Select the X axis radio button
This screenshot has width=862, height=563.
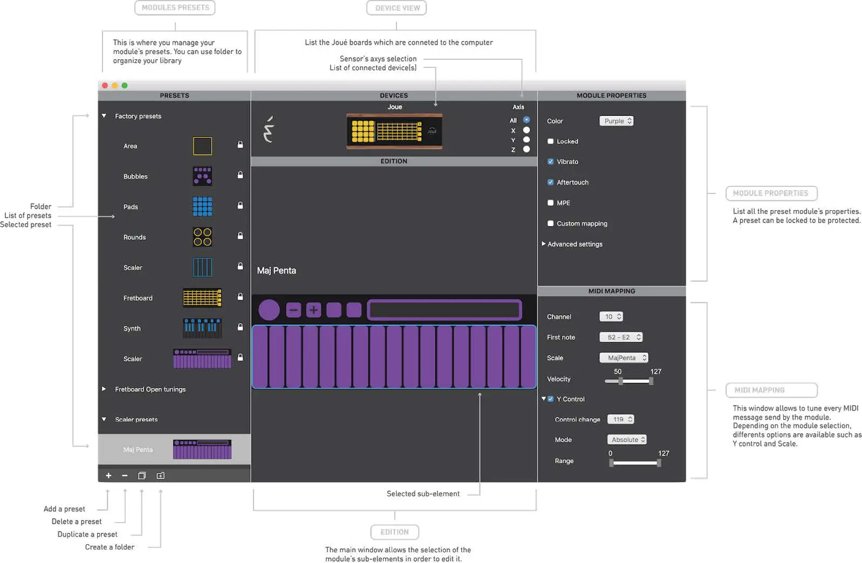click(x=526, y=130)
